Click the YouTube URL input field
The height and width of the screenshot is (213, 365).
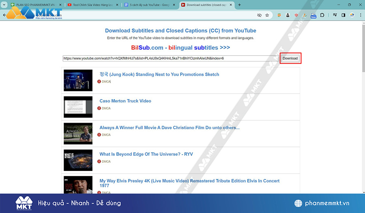click(x=170, y=58)
